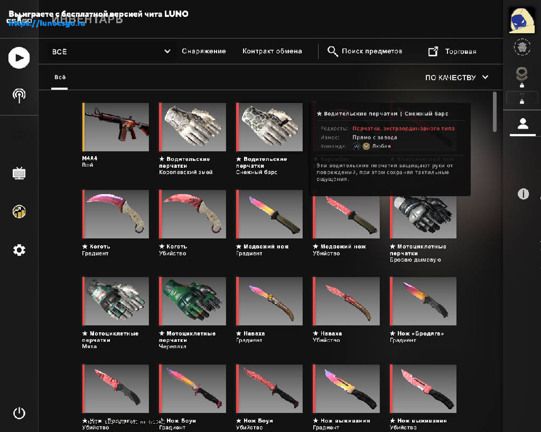
Task: Open the round rank badge under the avatar
Action: pos(522,47)
